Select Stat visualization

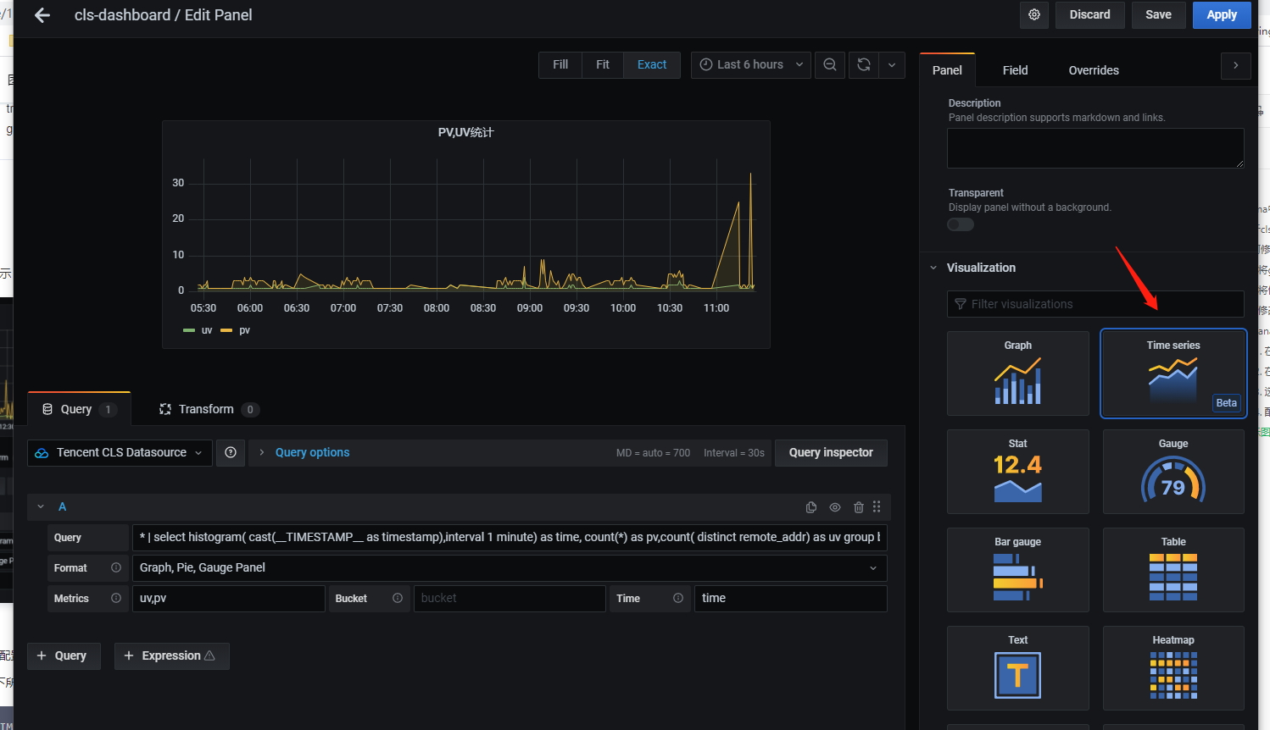point(1017,472)
